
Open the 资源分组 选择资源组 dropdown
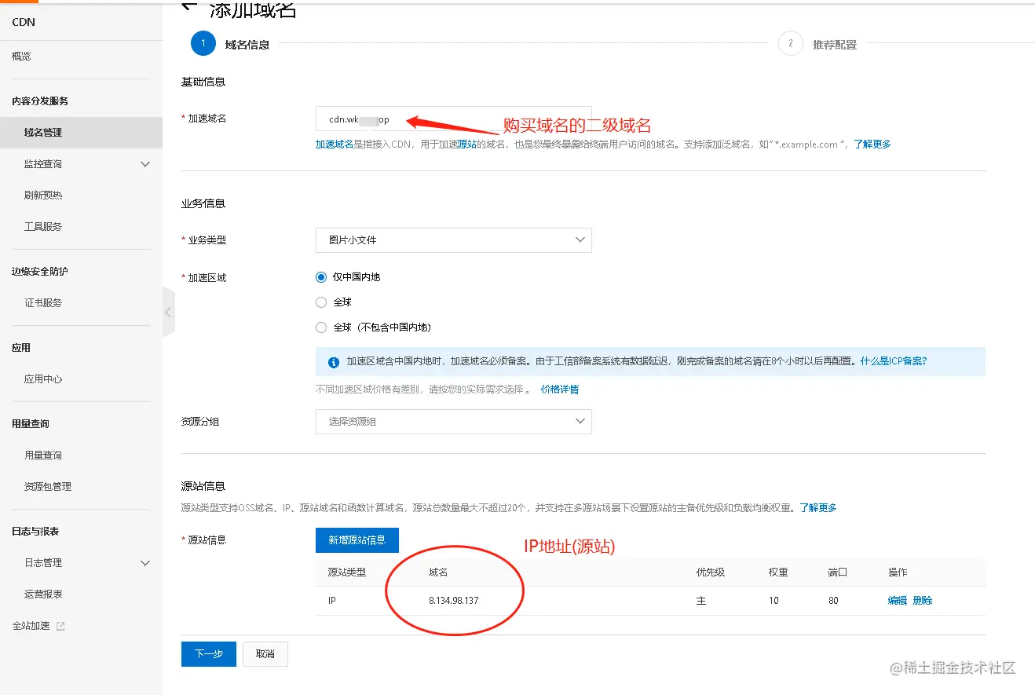pyautogui.click(x=453, y=422)
